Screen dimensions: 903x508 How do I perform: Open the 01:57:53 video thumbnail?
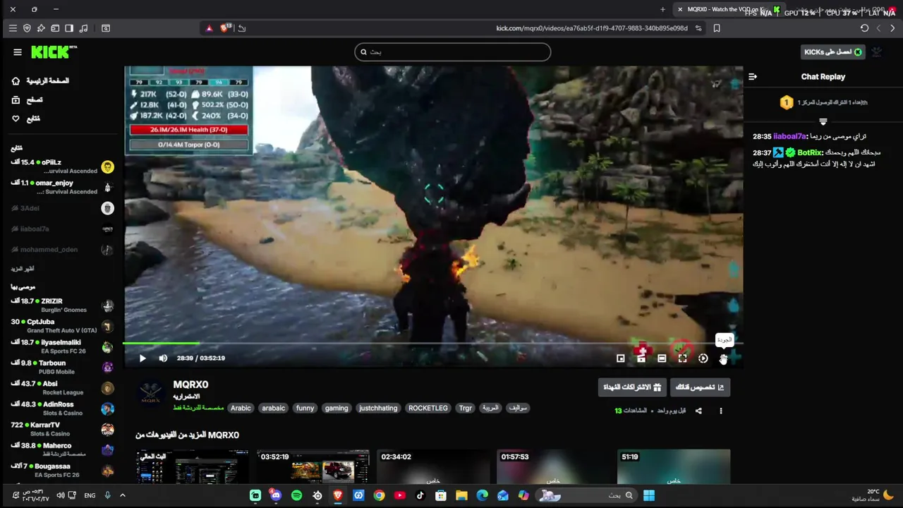553,467
